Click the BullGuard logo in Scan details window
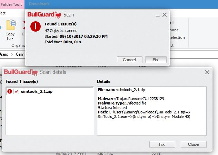This screenshot has width=218, height=155. point(21,72)
